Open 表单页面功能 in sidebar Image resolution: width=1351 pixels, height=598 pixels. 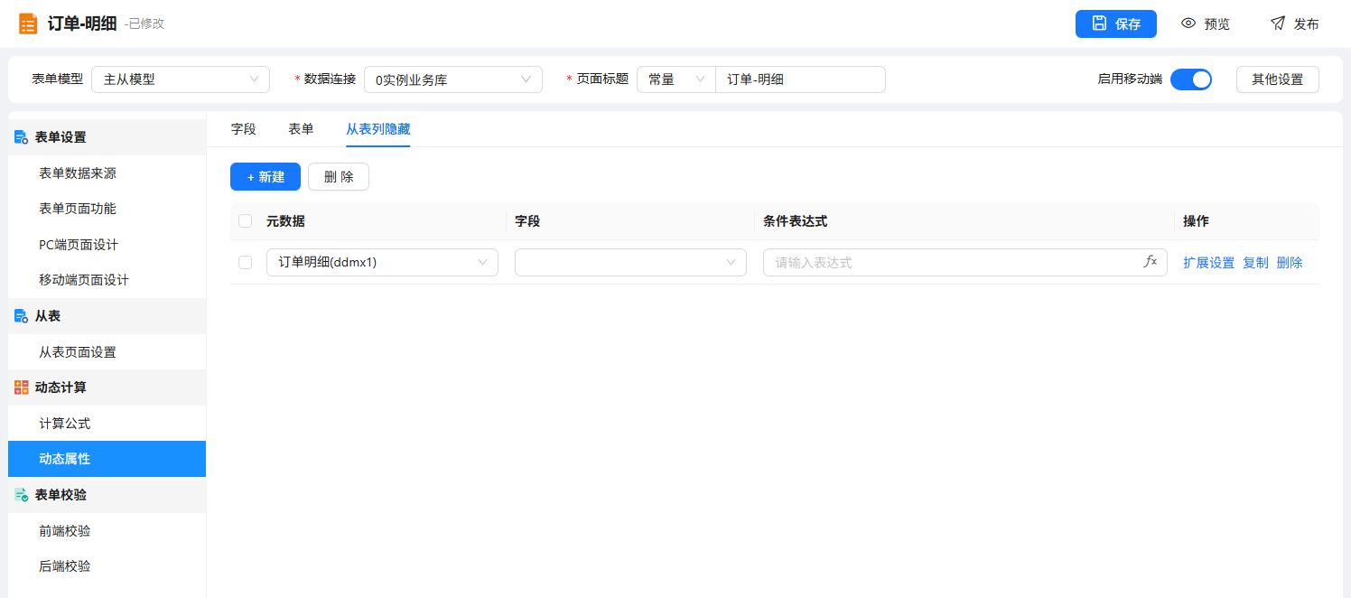tap(107, 209)
